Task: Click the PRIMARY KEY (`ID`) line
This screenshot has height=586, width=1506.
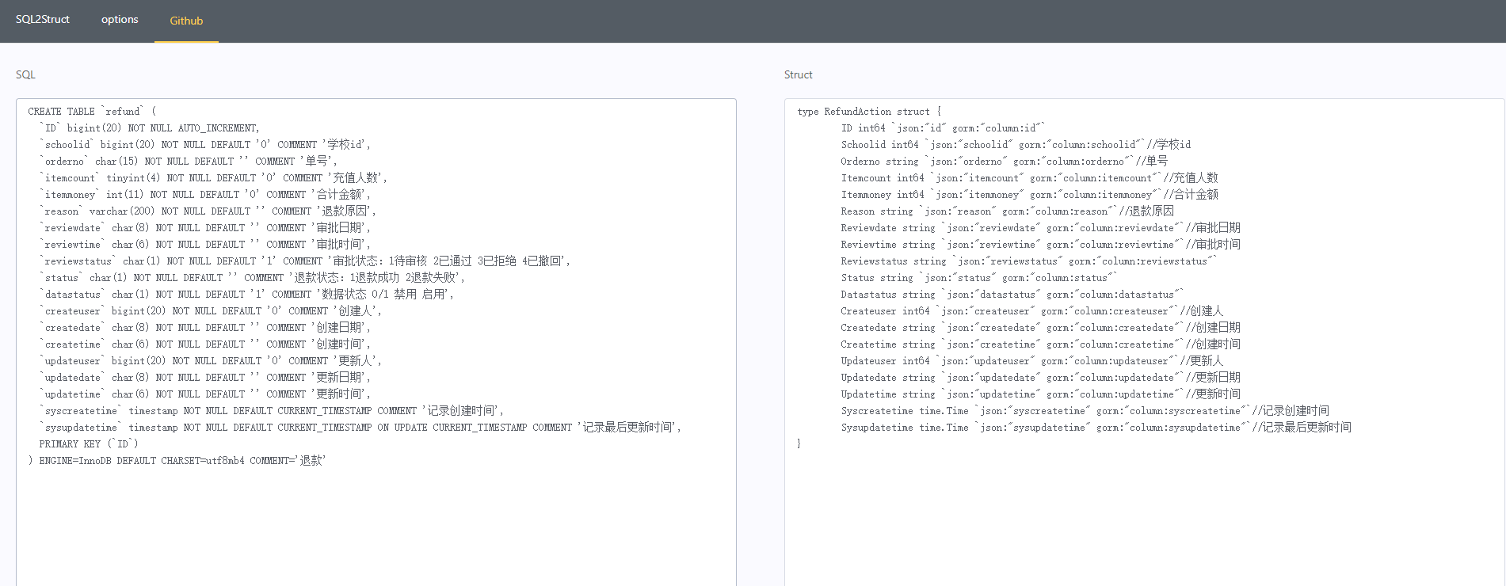Action: pos(89,444)
